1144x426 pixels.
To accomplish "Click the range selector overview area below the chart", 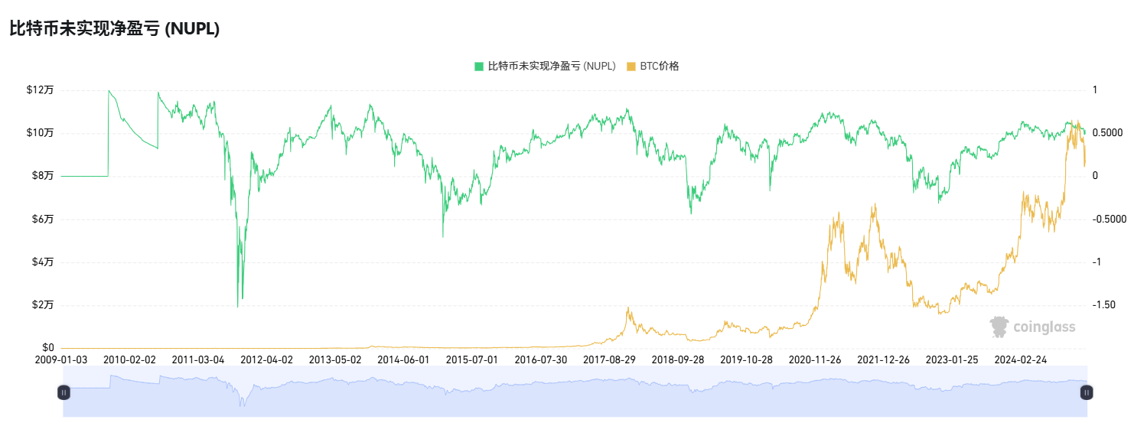I will pyautogui.click(x=575, y=392).
